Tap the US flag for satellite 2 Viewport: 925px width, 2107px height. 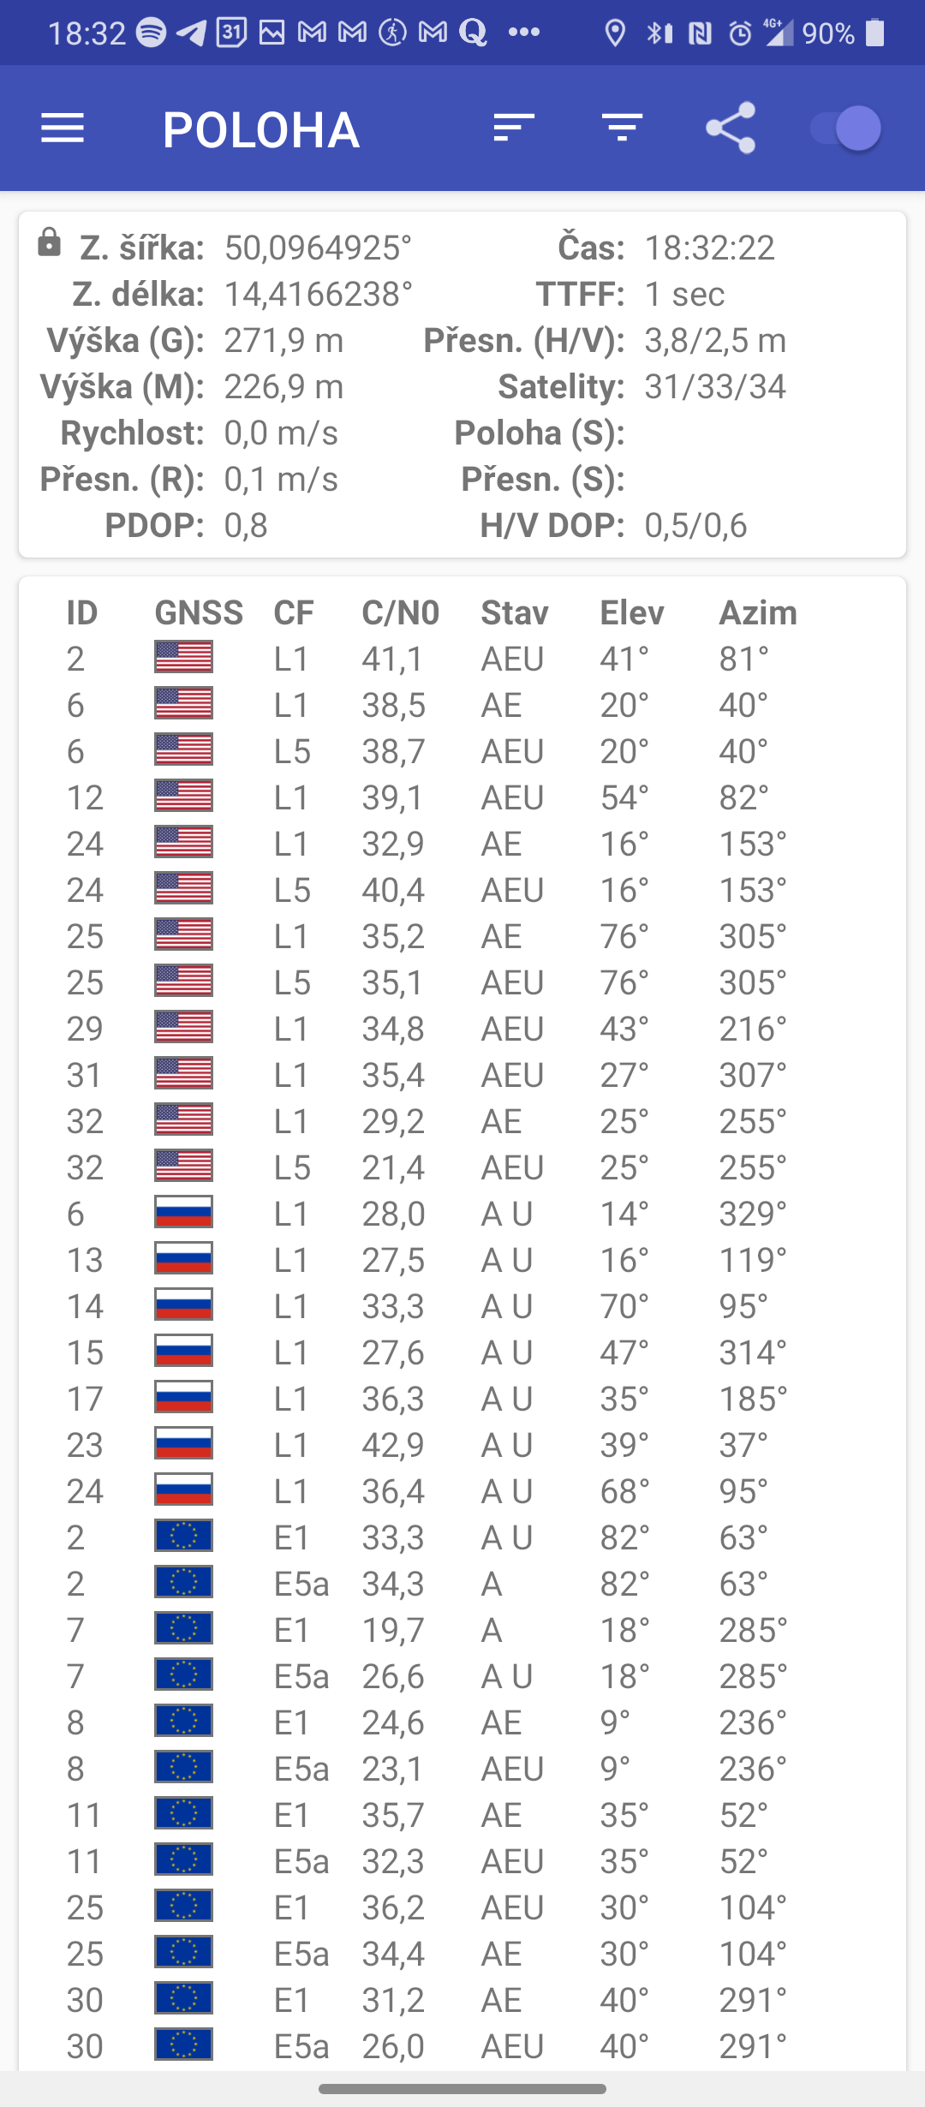point(183,658)
